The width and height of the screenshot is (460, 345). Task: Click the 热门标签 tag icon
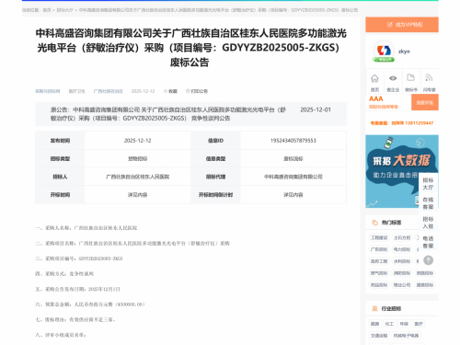(x=374, y=223)
